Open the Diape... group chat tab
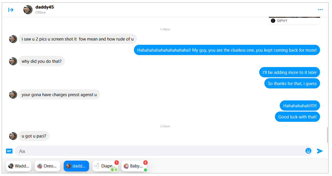The image size is (332, 176). pos(105,166)
